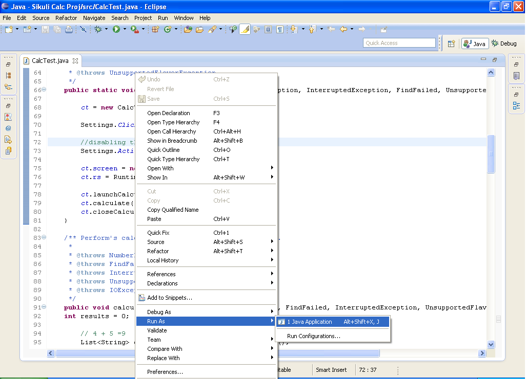Switch to the Debug perspective

[503, 43]
